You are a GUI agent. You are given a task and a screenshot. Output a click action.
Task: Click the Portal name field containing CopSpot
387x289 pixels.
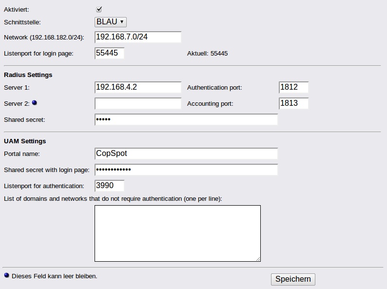pos(186,154)
